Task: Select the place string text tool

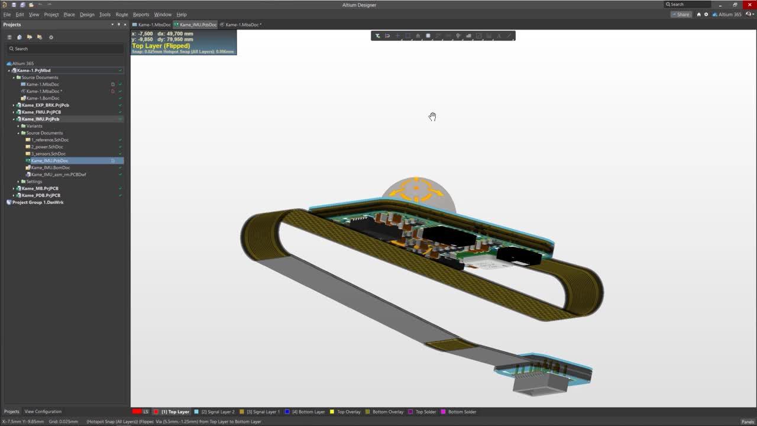Action: (x=499, y=36)
